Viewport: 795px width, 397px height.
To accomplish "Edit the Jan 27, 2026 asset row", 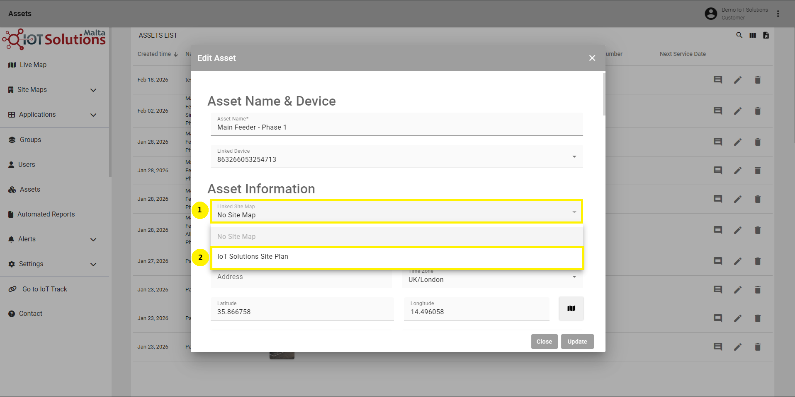I will (738, 261).
